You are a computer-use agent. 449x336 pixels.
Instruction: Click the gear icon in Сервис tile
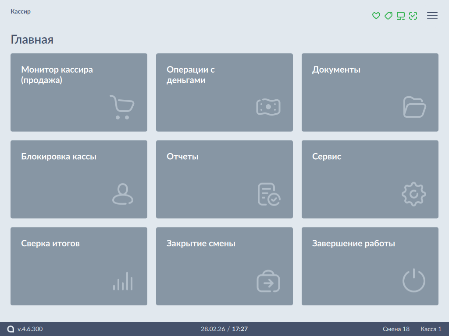coord(413,194)
